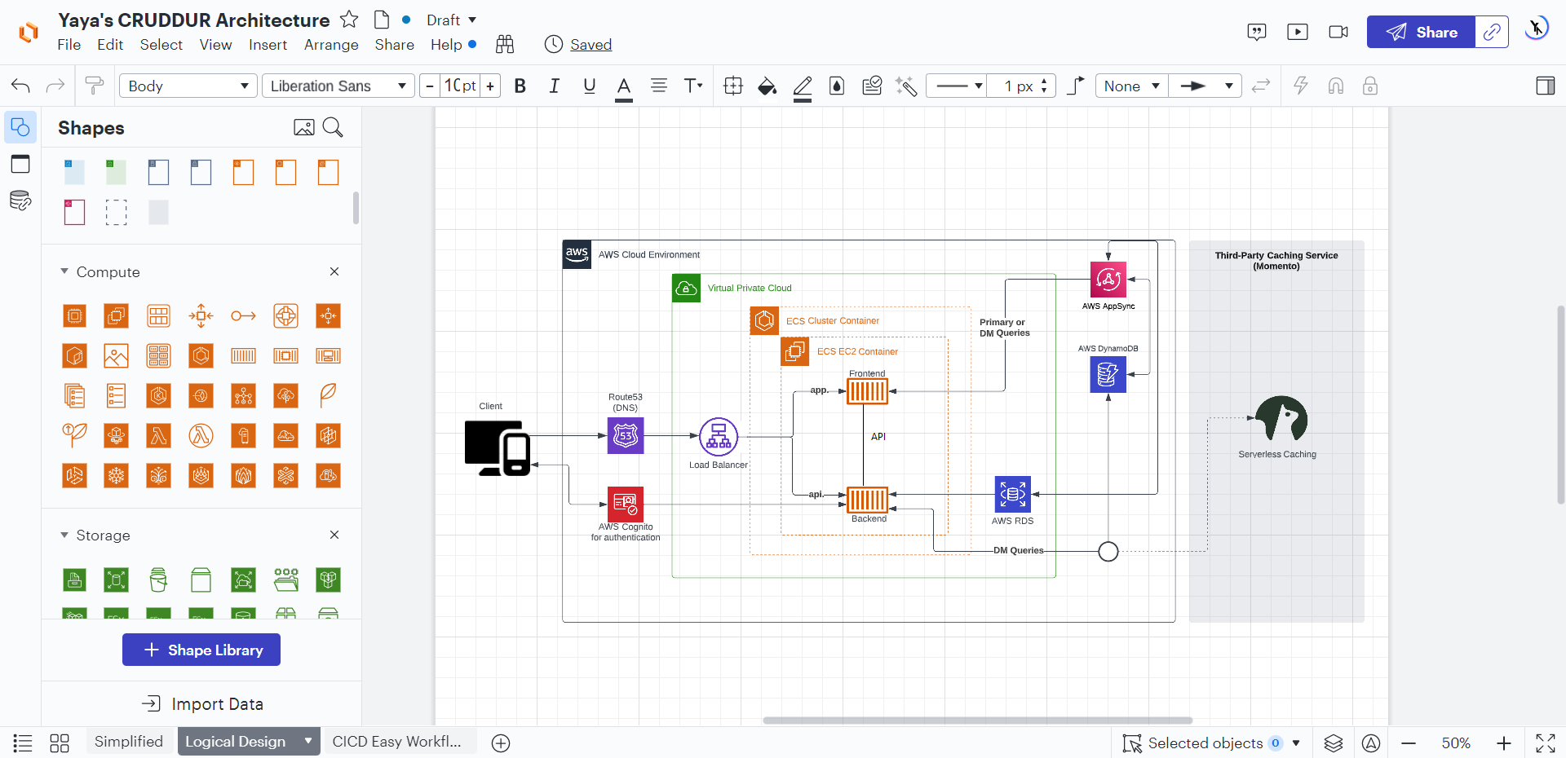
Task: Open the containers sidebar icon
Action: click(20, 164)
